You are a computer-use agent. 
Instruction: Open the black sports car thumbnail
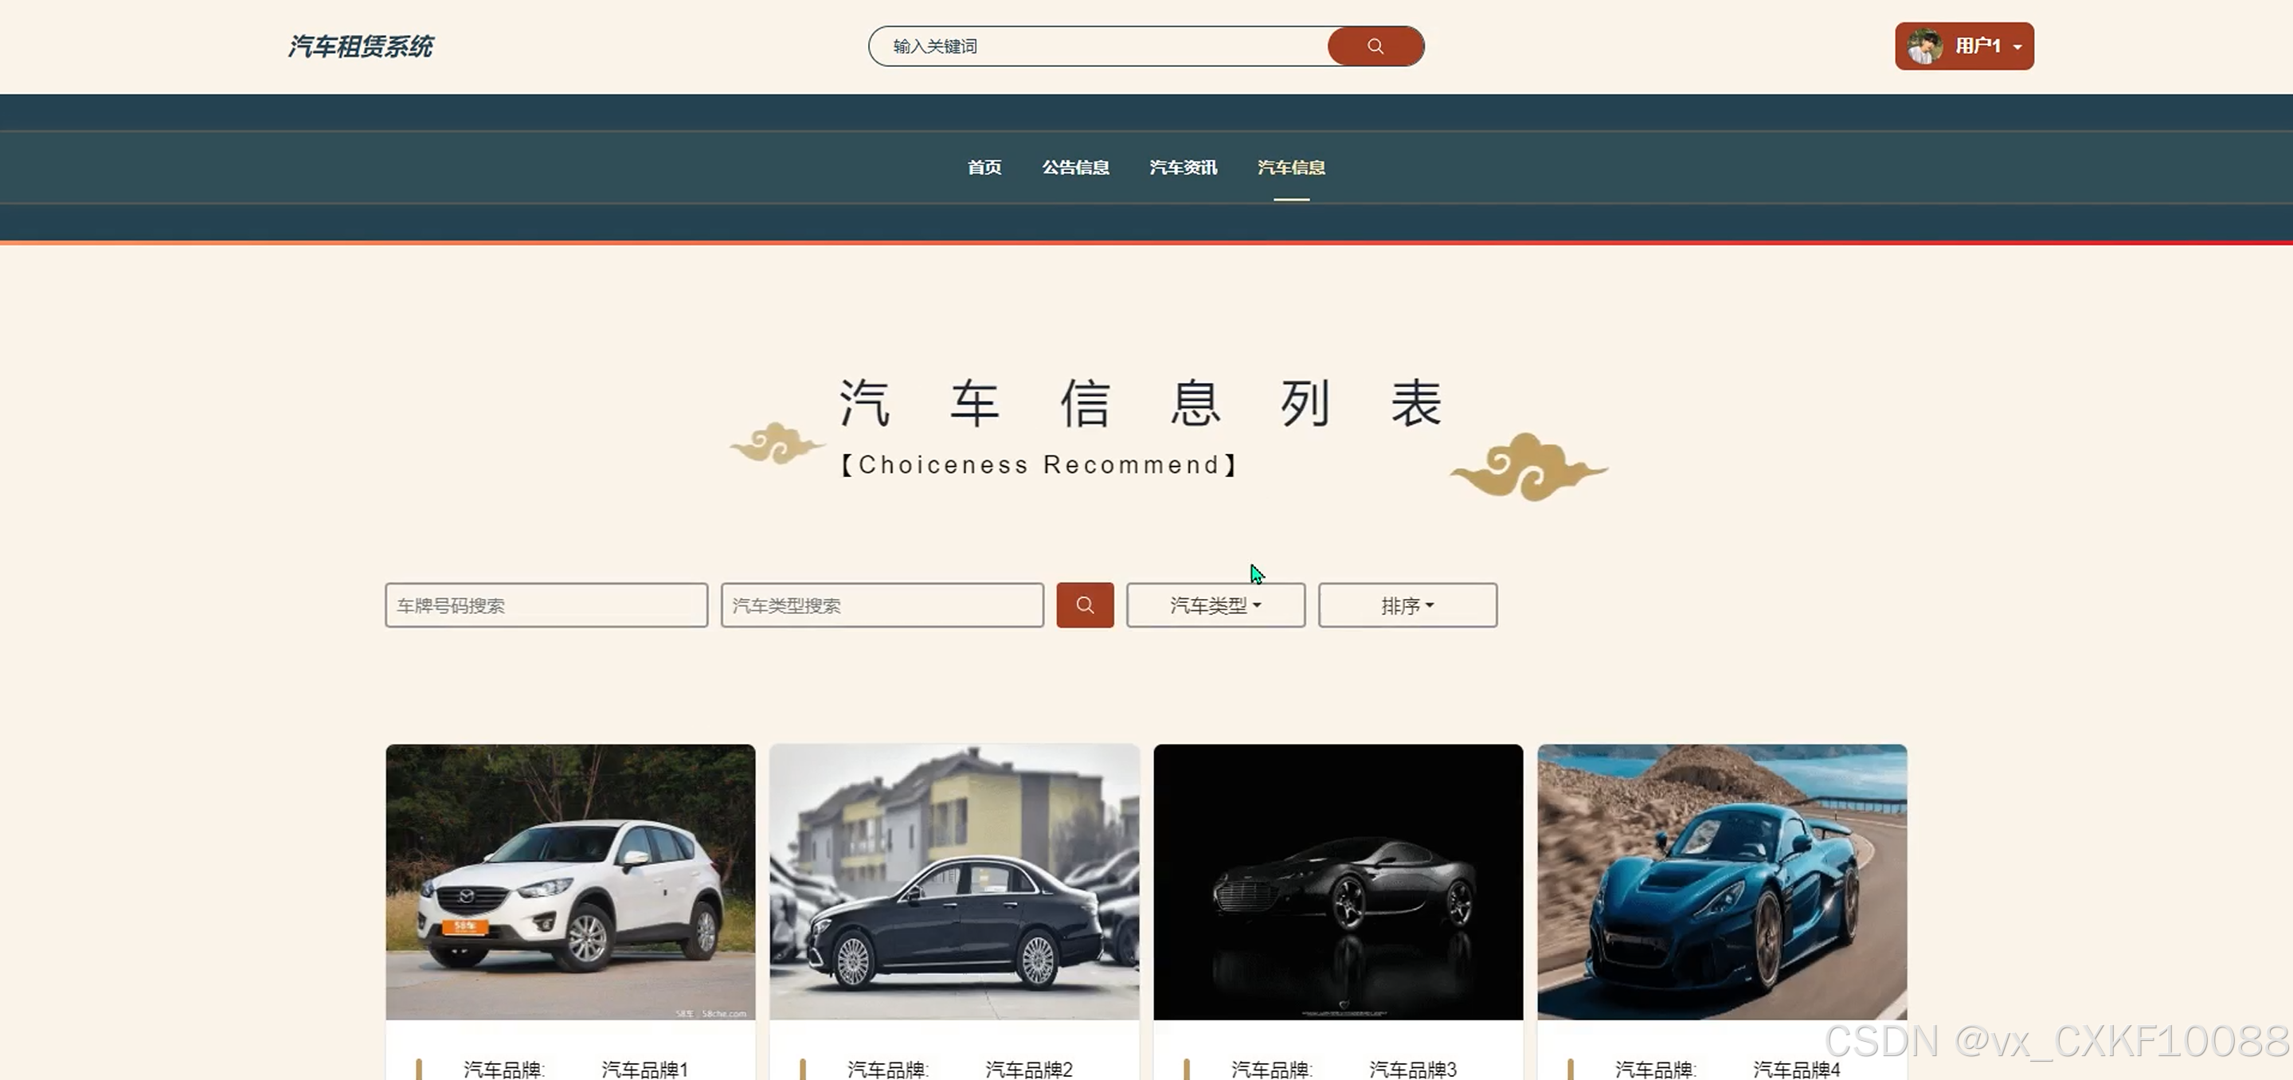pos(1338,882)
